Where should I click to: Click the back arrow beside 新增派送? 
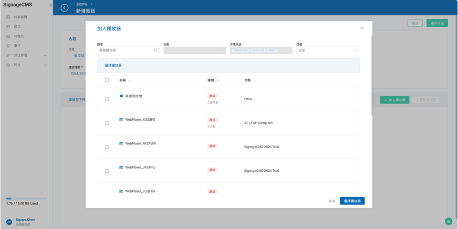tap(64, 8)
